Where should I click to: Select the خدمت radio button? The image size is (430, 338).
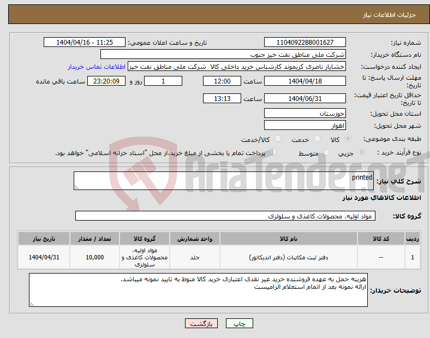(317, 139)
